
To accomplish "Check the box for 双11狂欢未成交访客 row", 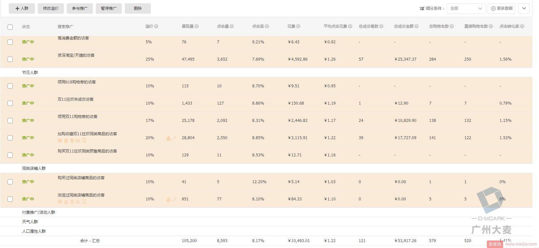I will point(10,103).
